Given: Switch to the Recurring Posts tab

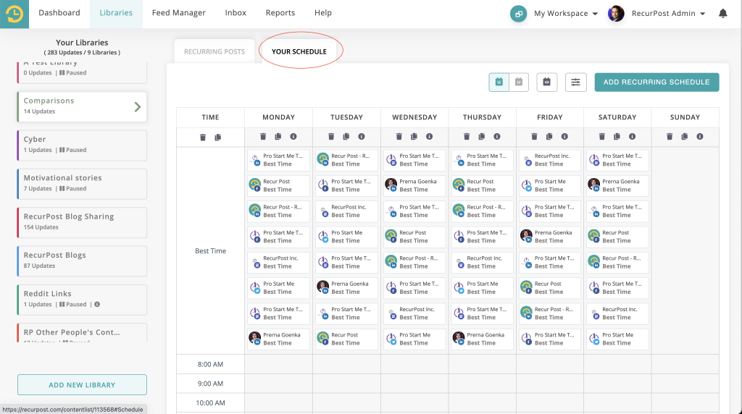Looking at the screenshot, I should point(214,51).
